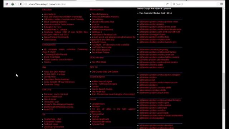Select the Miscellaneous heading
The width and height of the screenshot is (229, 129).
click(97, 10)
